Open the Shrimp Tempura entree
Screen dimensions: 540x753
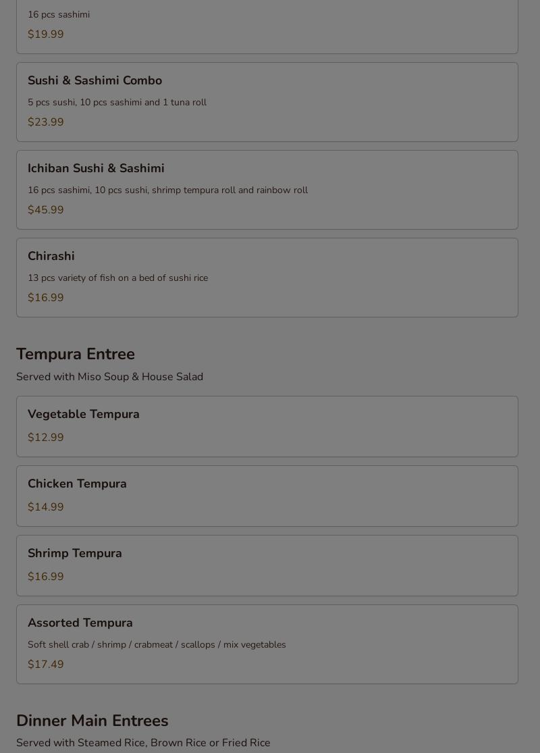75,554
